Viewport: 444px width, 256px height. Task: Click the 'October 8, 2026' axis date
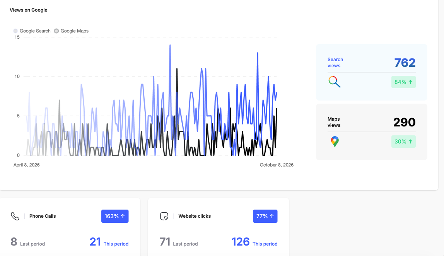tap(277, 165)
